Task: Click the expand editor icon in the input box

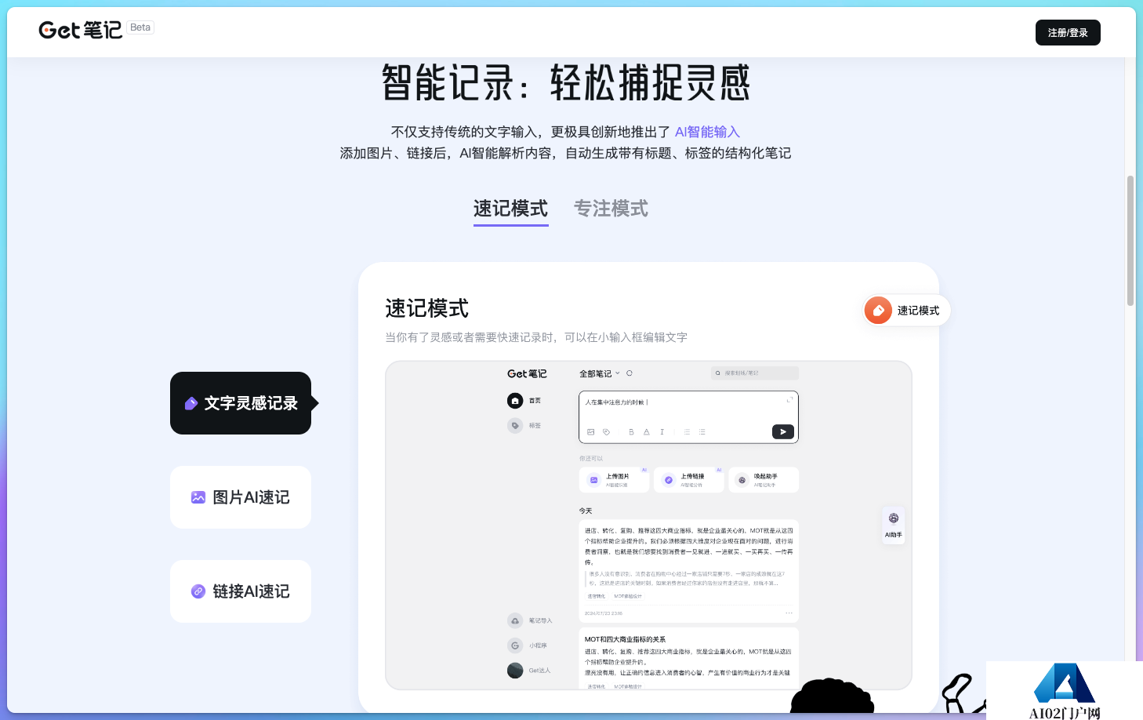Action: click(x=789, y=400)
